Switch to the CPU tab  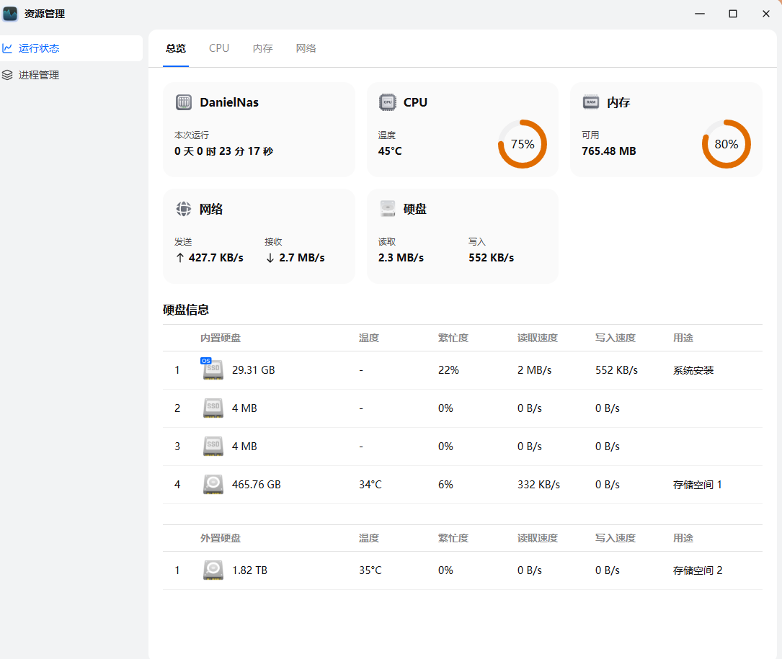coord(219,48)
